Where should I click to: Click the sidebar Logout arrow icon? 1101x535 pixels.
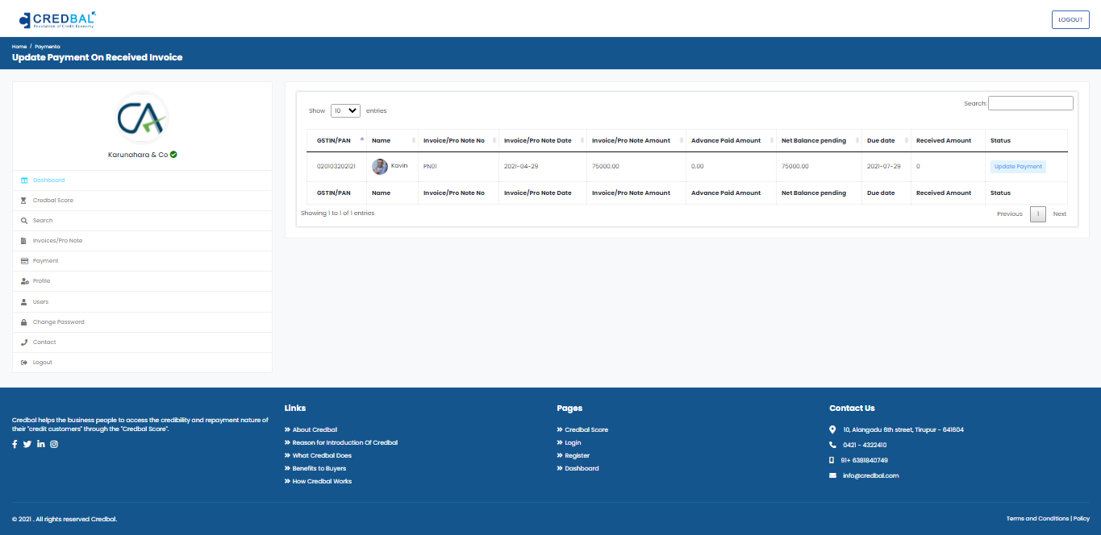tap(24, 363)
